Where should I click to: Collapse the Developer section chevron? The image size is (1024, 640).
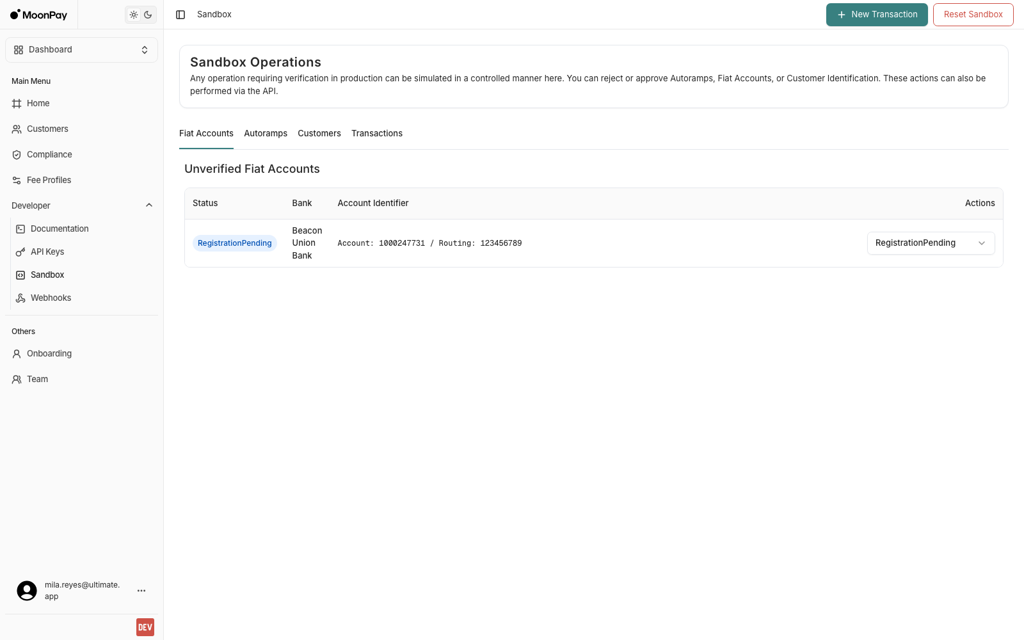[x=149, y=205]
